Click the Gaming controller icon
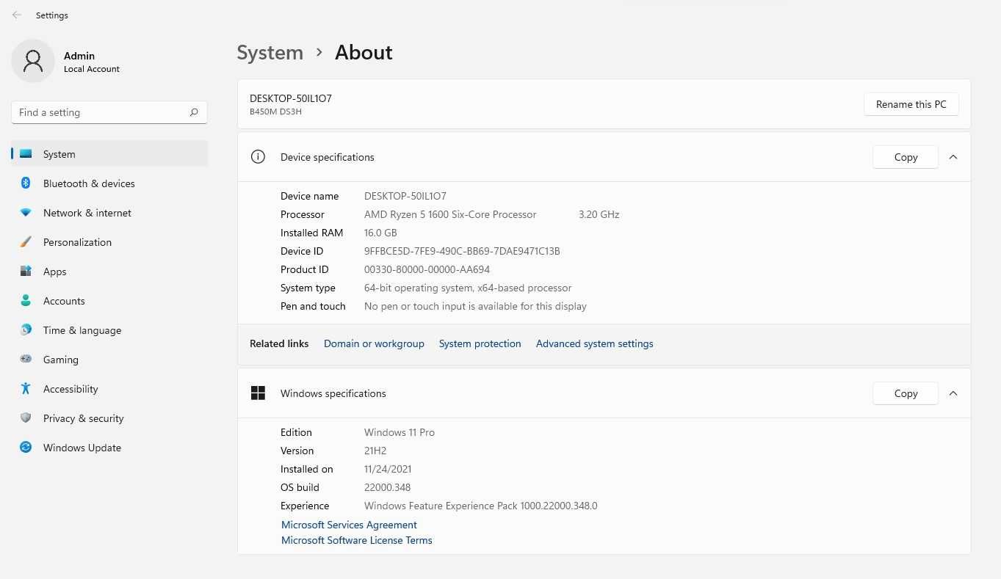Image resolution: width=1001 pixels, height=579 pixels. [26, 360]
